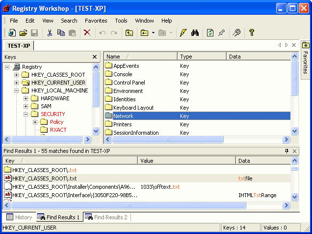Expand HKEY_CLASSES_ROOT in the tree

pyautogui.click(x=16, y=75)
